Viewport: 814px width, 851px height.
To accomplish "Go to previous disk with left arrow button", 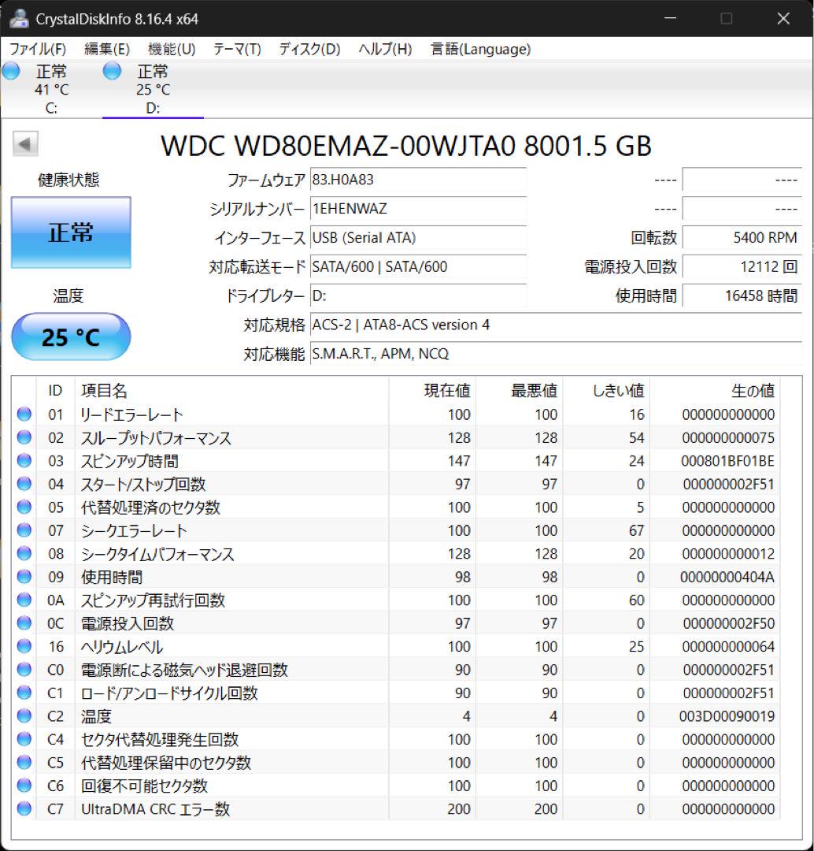I will click(x=25, y=144).
